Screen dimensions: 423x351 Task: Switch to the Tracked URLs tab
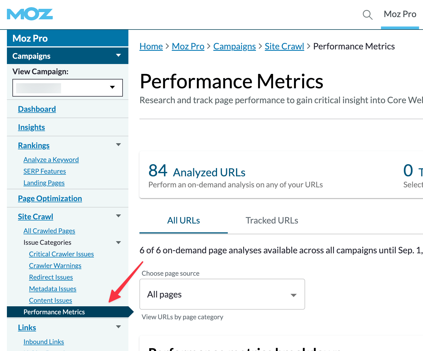272,220
